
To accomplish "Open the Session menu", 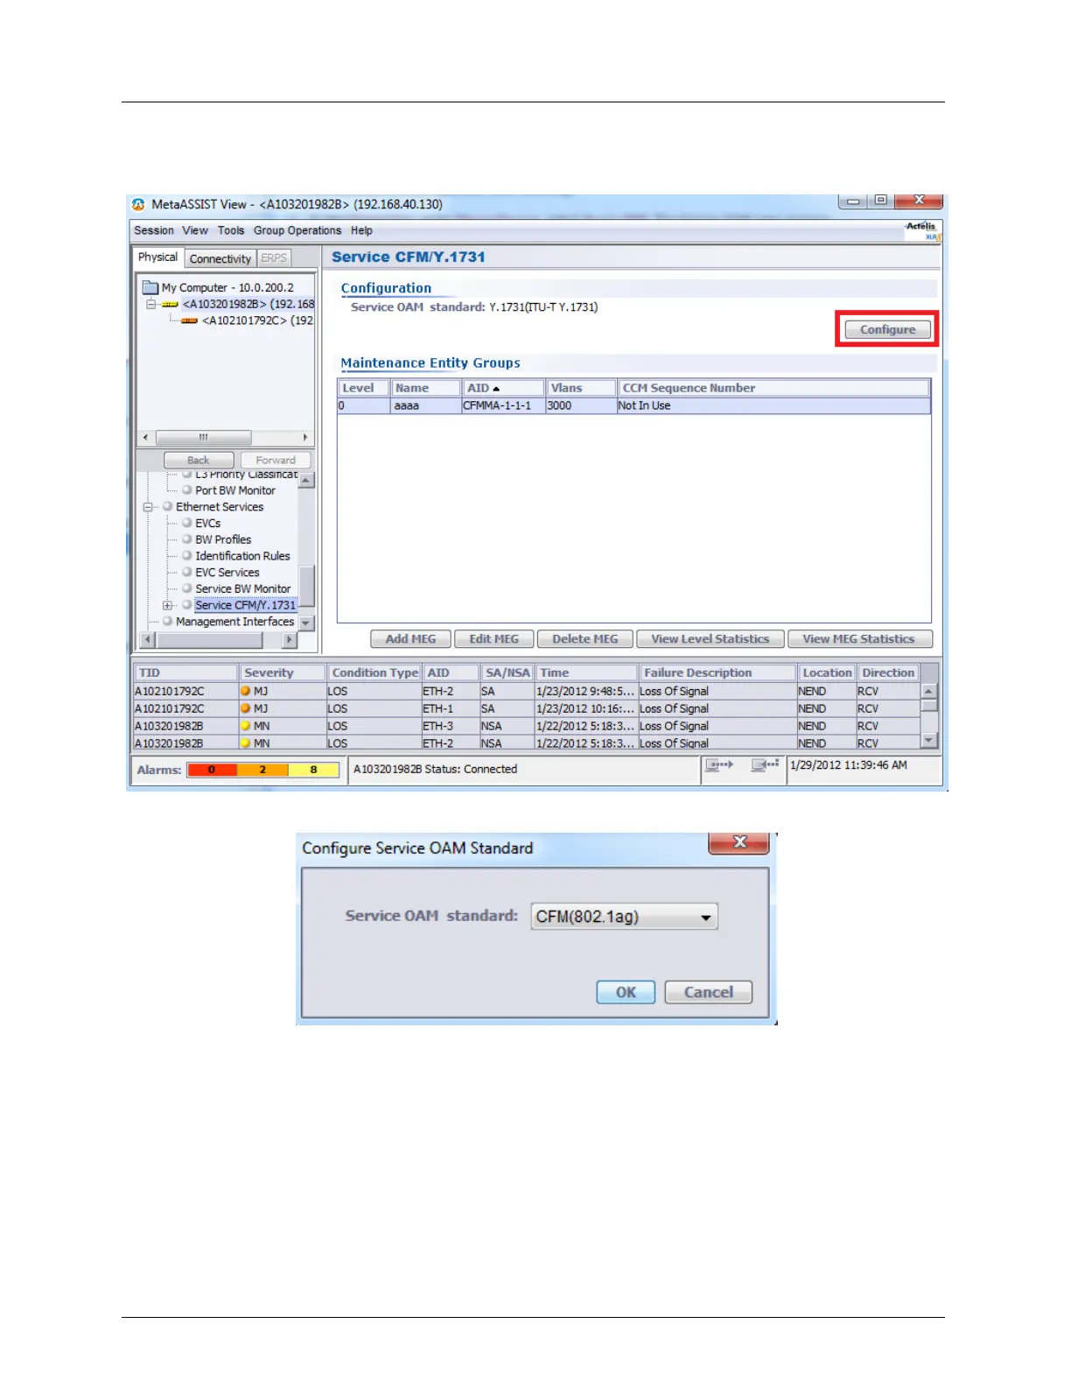I will (154, 230).
